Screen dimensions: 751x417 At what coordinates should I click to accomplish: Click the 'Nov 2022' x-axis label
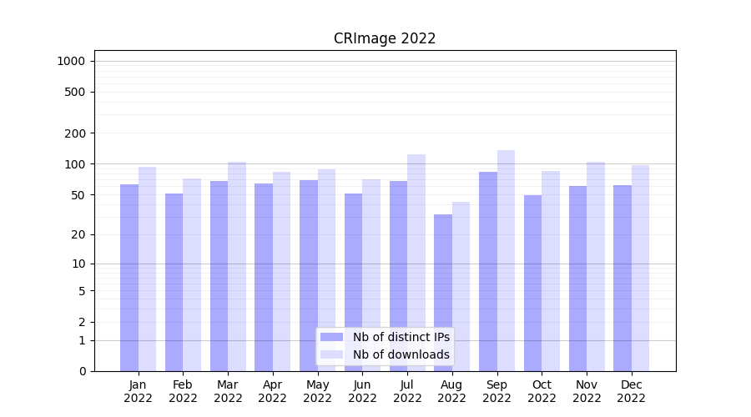tap(587, 391)
